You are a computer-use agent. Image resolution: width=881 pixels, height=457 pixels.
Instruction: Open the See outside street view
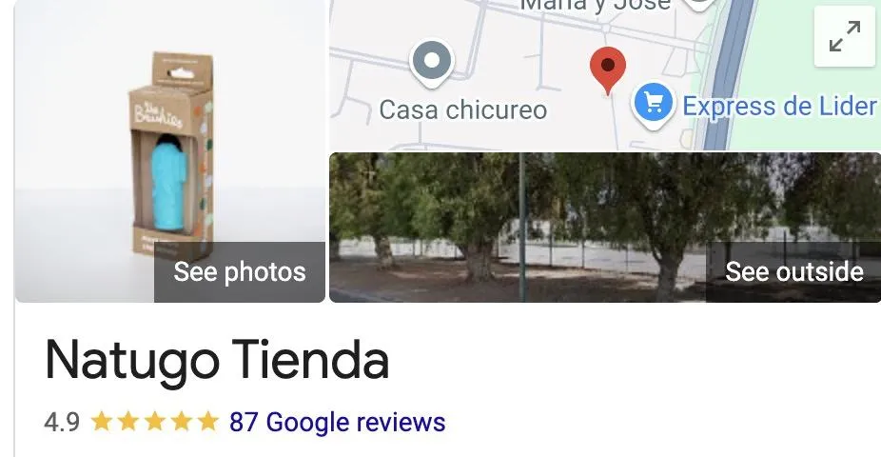point(793,272)
